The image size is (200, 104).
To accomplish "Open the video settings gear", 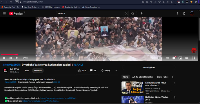I will 174,58.
